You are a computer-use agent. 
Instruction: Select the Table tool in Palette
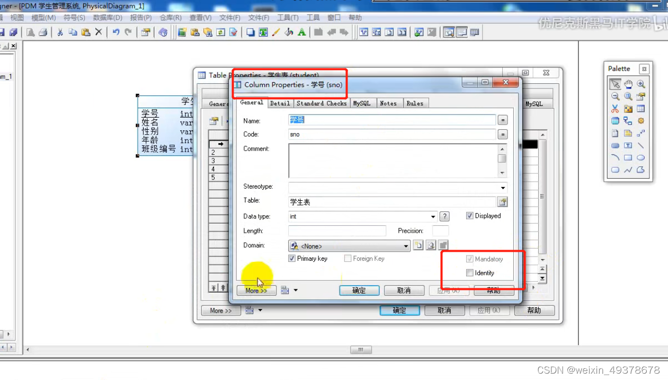(641, 109)
